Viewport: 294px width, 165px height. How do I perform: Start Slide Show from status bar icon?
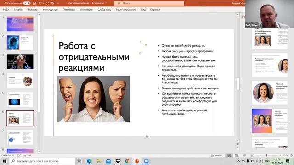(x=252, y=155)
